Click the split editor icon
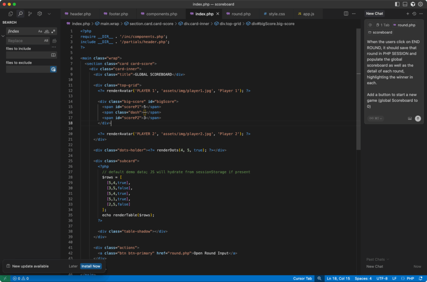 [346, 14]
